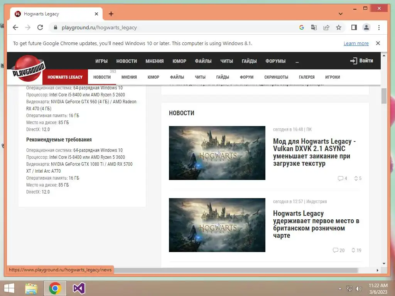The width and height of the screenshot is (395, 296).
Task: Switch to game НОВОСТИ tab with 393
Action: 102,77
